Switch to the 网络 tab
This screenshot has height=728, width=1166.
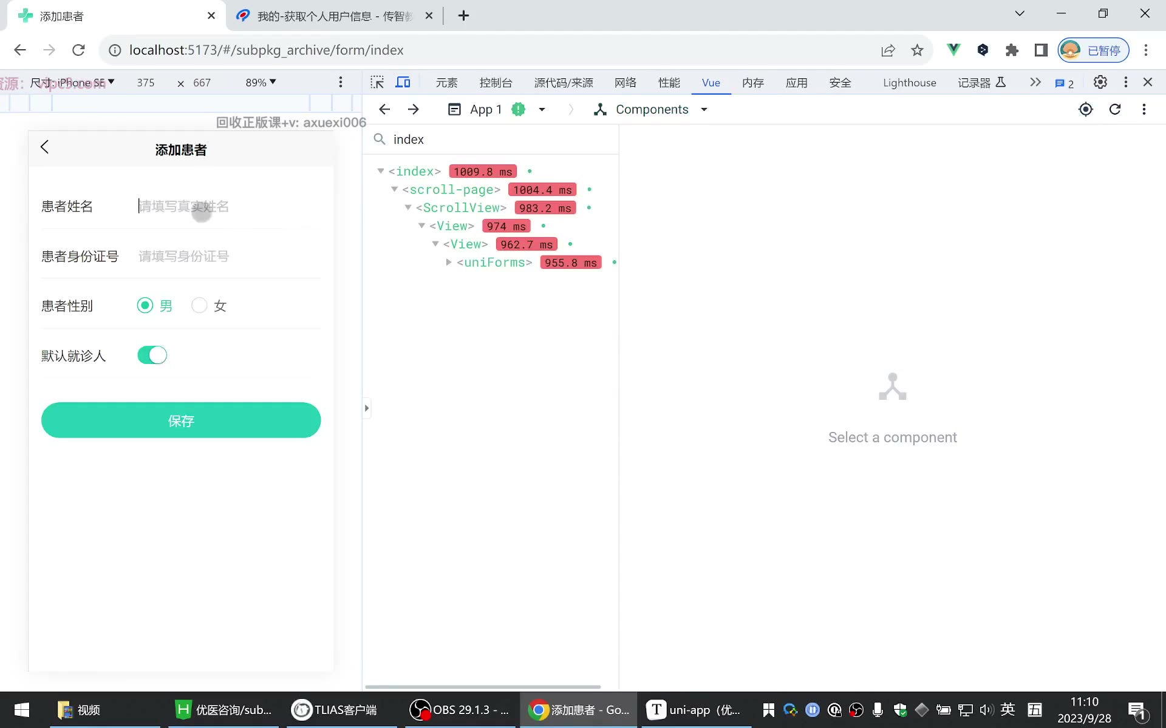coord(626,83)
